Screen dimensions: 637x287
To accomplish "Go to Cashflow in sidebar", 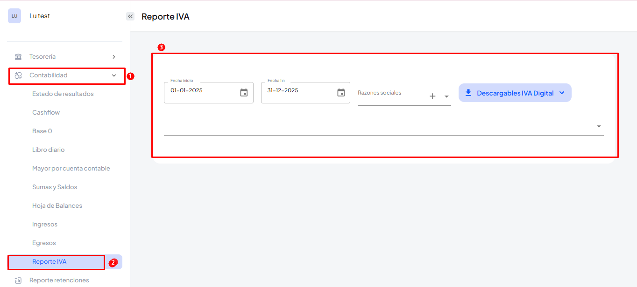I will click(x=46, y=113).
